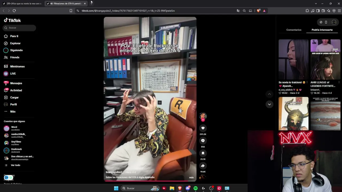Open the followed account 'Word'
Image resolution: width=342 pixels, height=192 pixels.
pyautogui.click(x=19, y=128)
